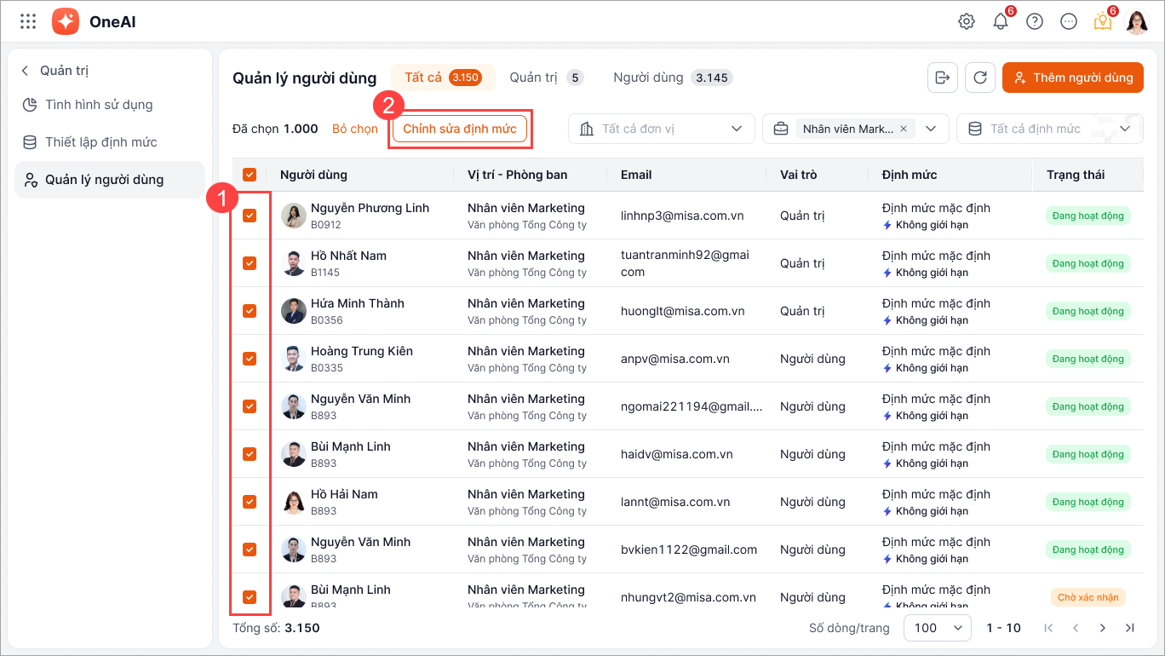Open Tình hình sử dụng in sidebar

point(110,105)
